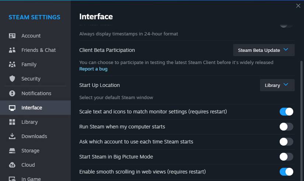The width and height of the screenshot is (304, 181).
Task: Click the Storage drive icon
Action: [x=12, y=151]
